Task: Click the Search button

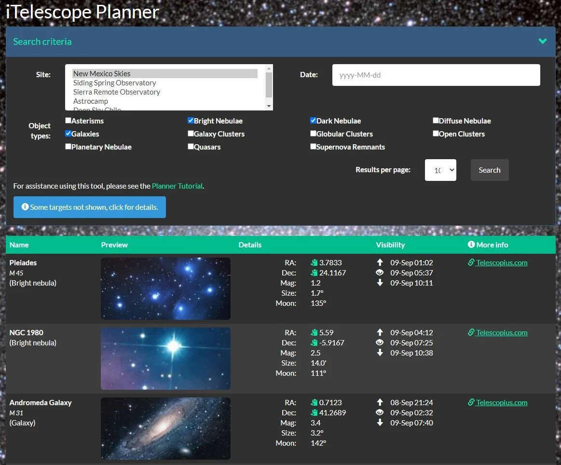Action: click(x=489, y=170)
